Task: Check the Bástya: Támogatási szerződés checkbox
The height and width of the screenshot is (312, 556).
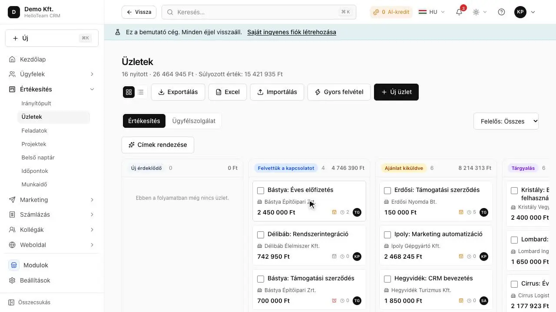Action: click(x=261, y=279)
